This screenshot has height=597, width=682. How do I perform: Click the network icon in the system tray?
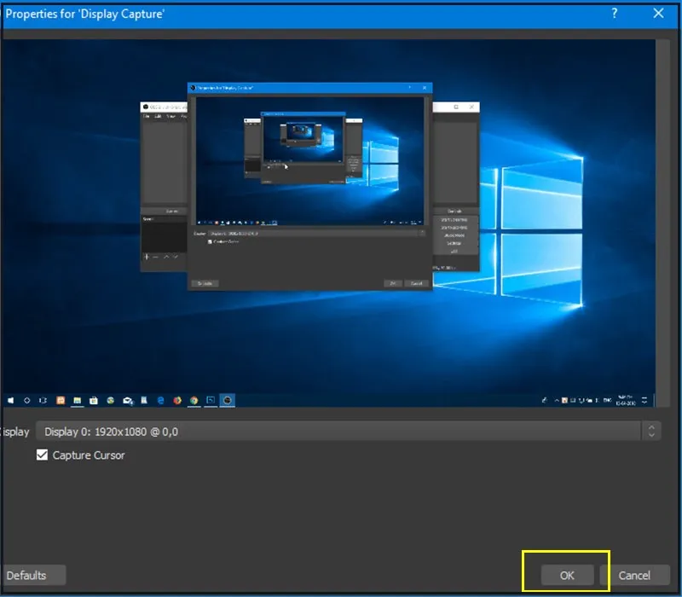click(x=588, y=401)
